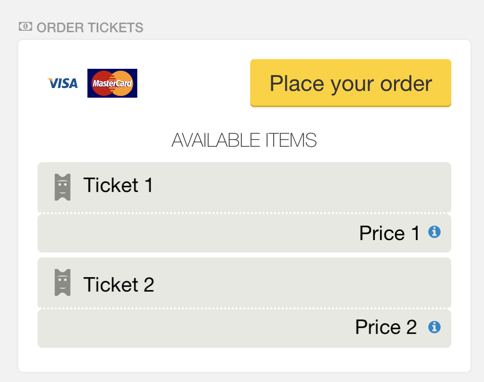Click the money bill icon beside Order Tickets
The height and width of the screenshot is (382, 484).
click(x=25, y=26)
